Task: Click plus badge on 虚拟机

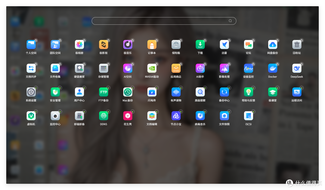Action: (36, 112)
